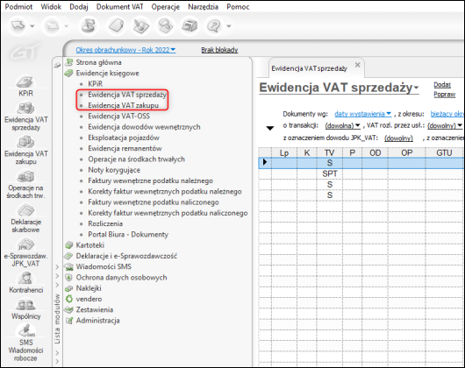Click the printer icon in the toolbar

click(x=190, y=26)
